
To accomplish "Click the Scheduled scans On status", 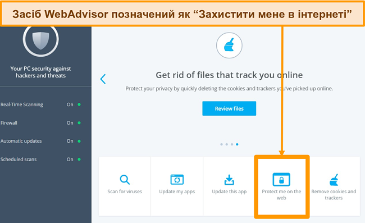I will pyautogui.click(x=74, y=160).
